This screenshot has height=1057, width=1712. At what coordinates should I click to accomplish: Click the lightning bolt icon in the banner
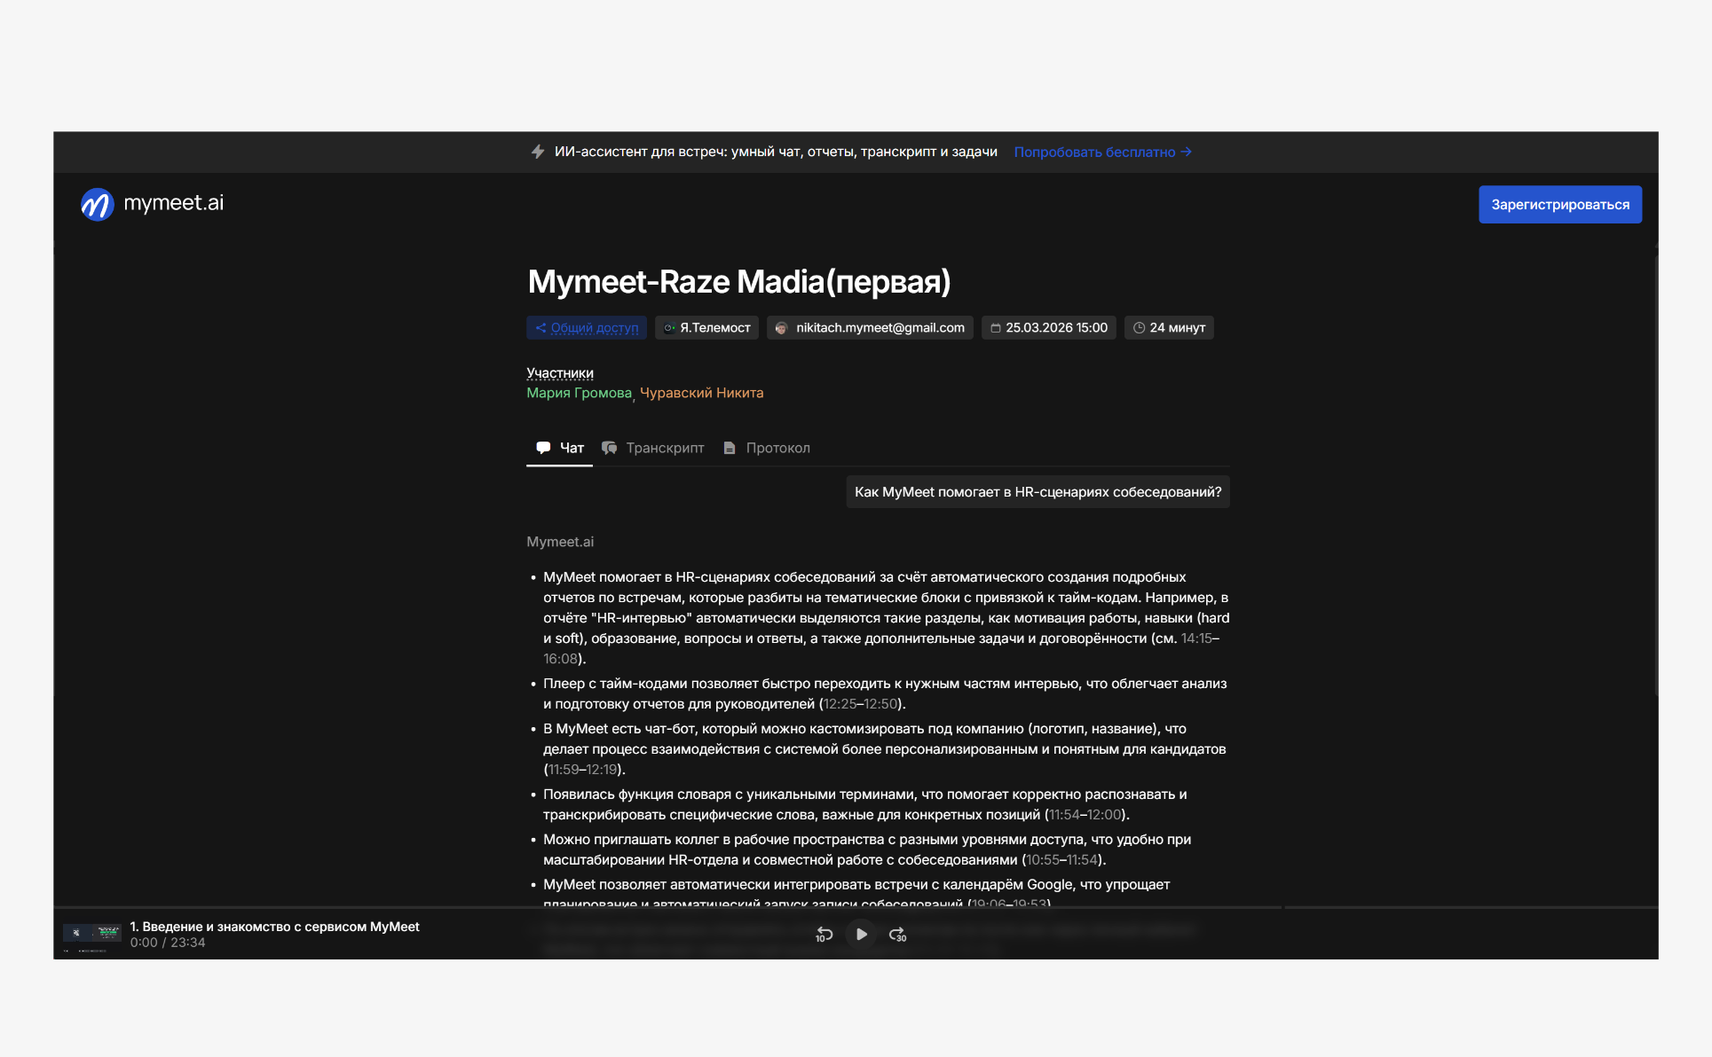[538, 152]
